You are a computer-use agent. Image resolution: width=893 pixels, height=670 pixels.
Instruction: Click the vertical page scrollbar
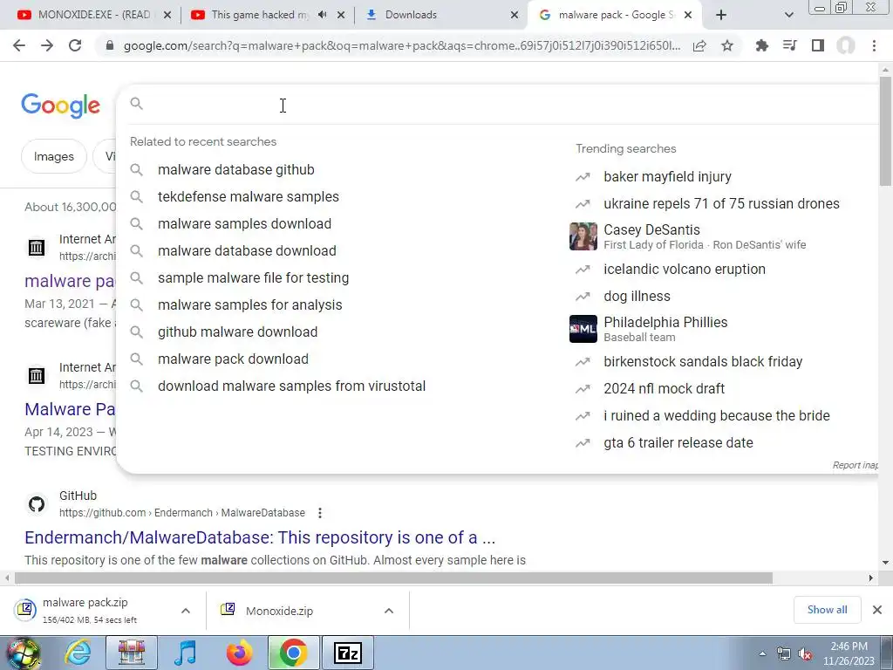(x=886, y=130)
